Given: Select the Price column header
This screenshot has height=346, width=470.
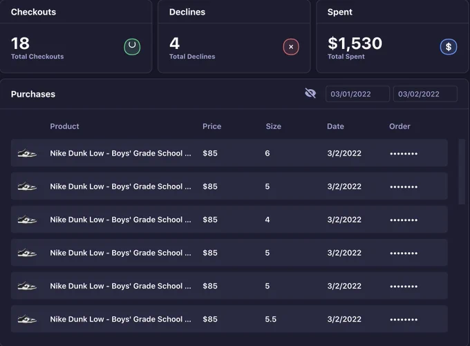Looking at the screenshot, I should pos(211,126).
